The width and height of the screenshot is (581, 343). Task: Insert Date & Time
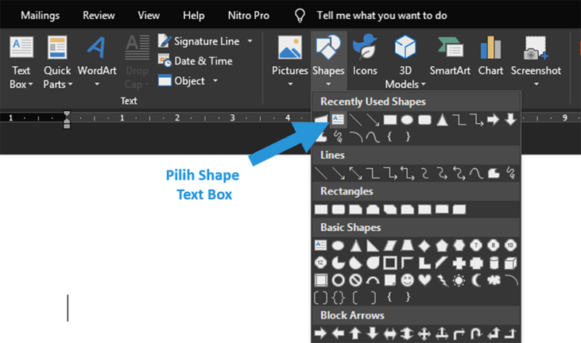point(195,61)
